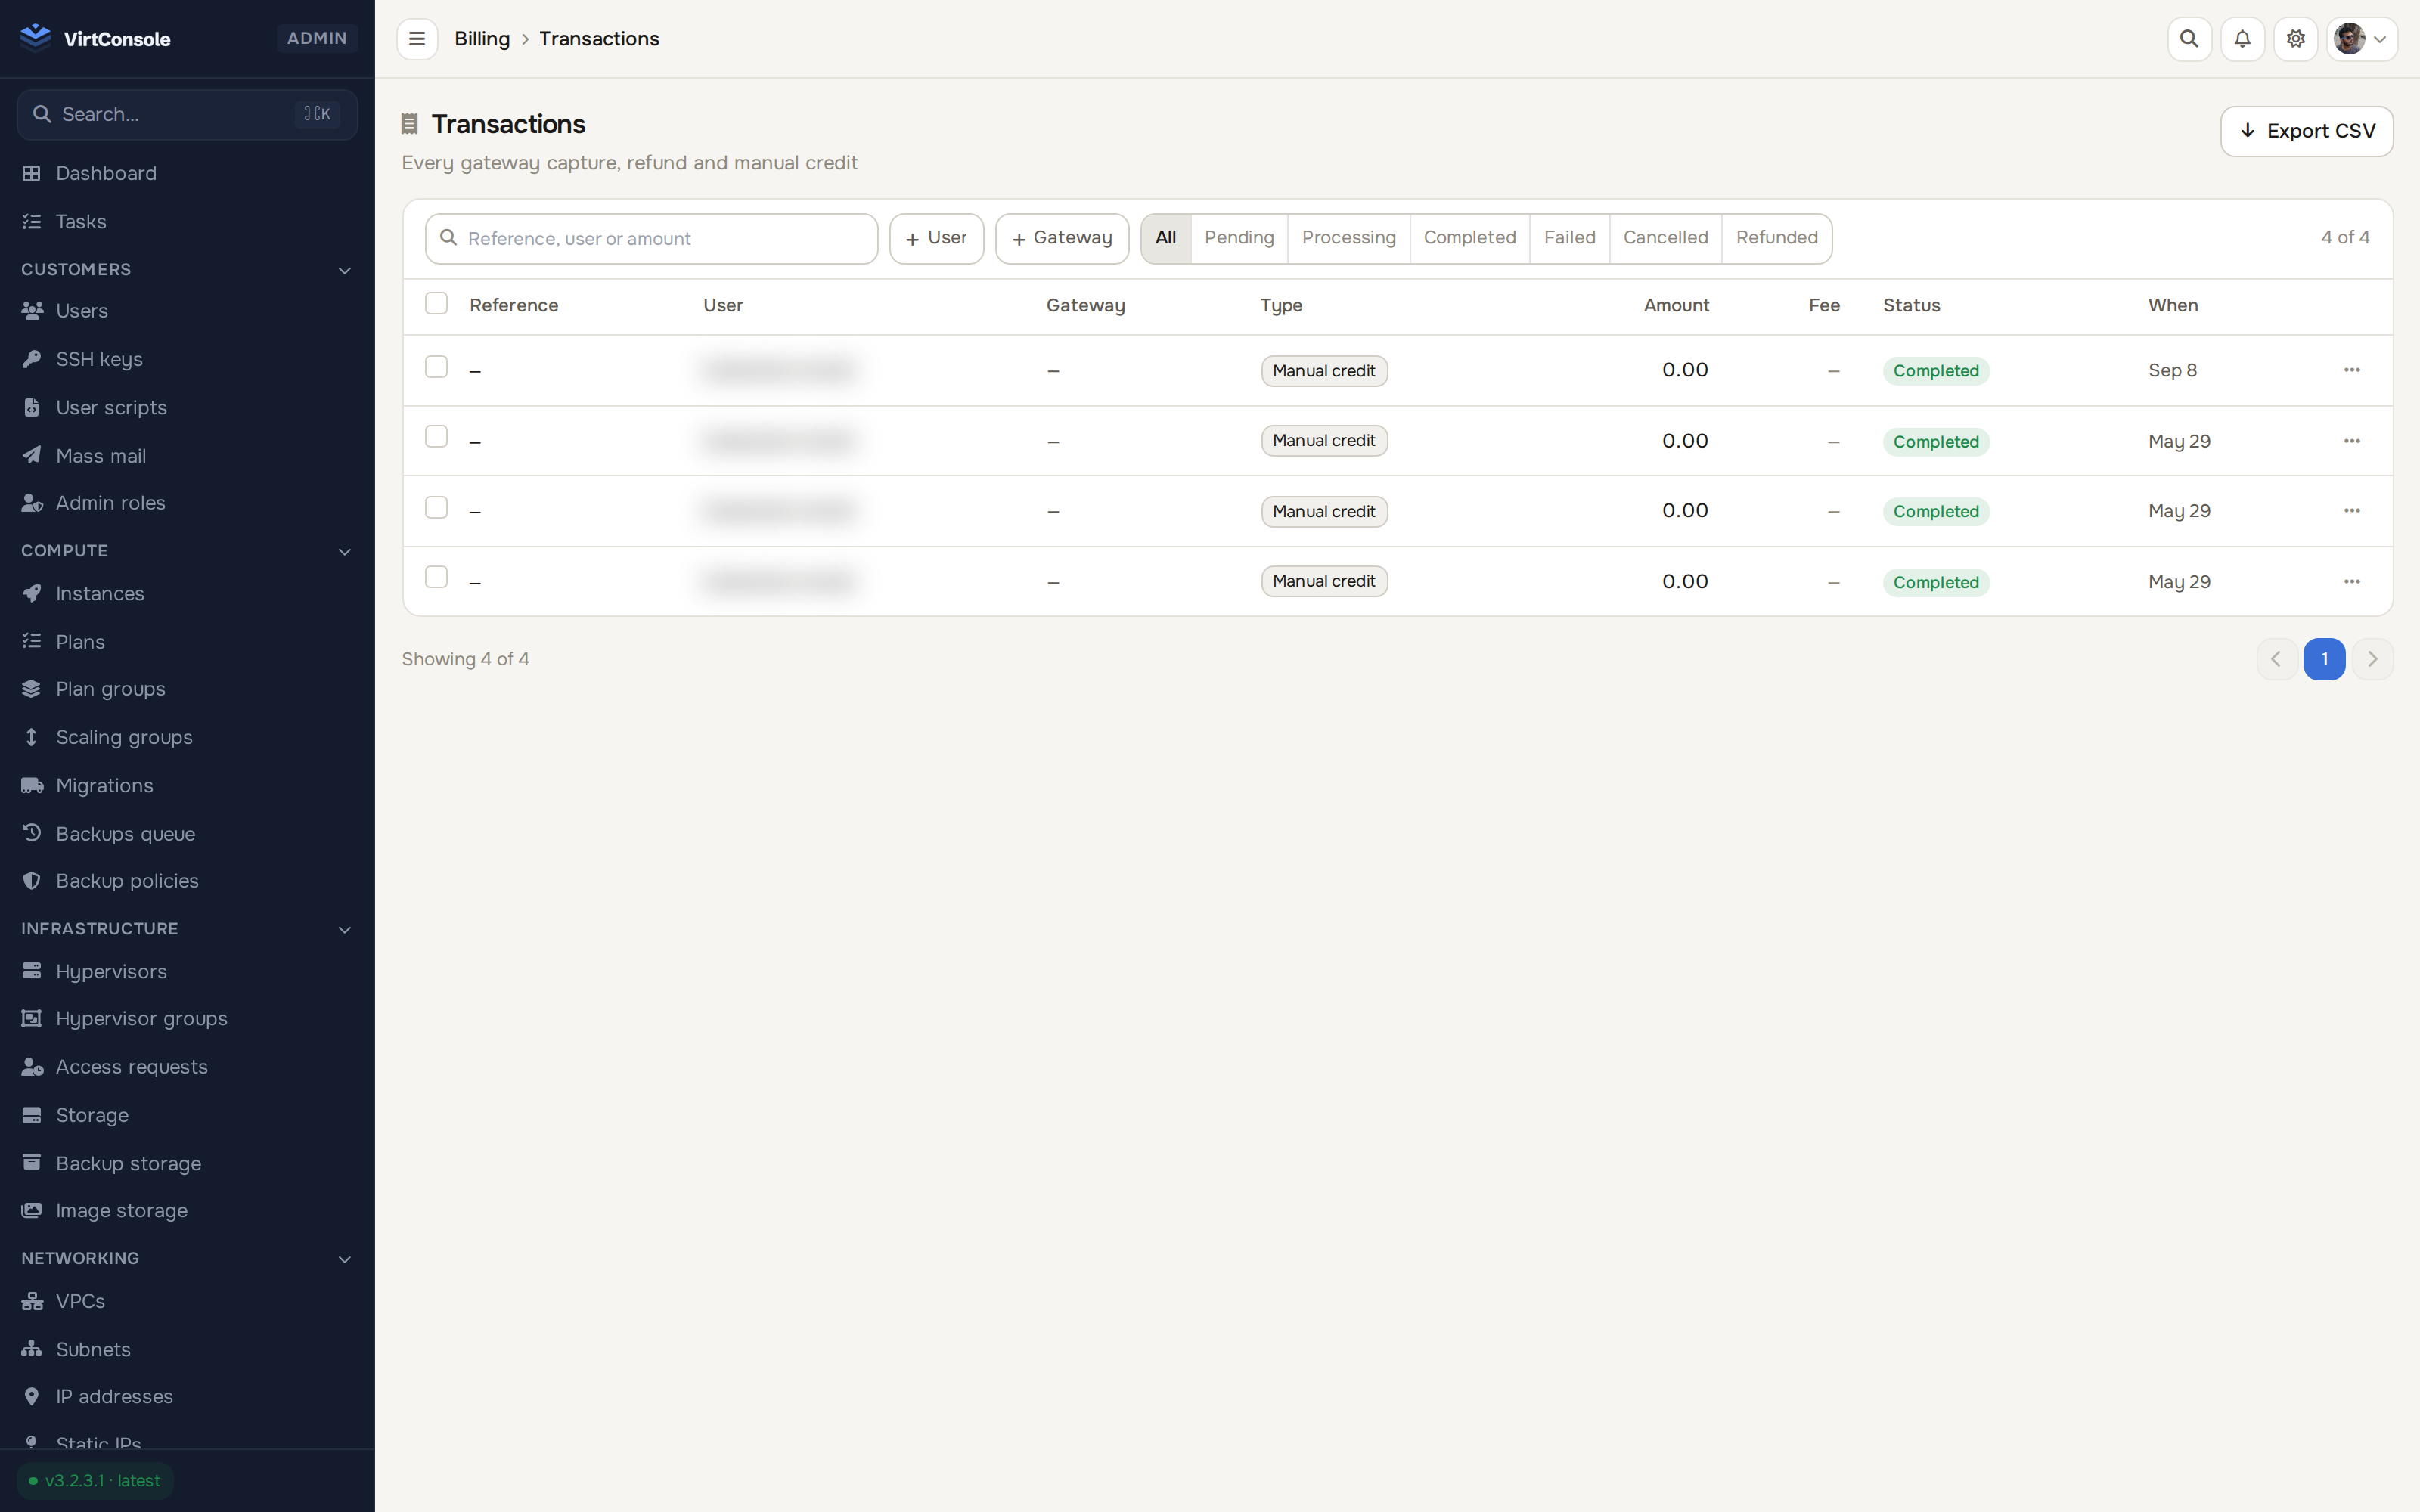The width and height of the screenshot is (2420, 1512).
Task: Open Mass mail in the sidebar
Action: (x=187, y=455)
